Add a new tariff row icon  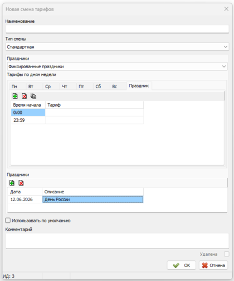coord(15,96)
